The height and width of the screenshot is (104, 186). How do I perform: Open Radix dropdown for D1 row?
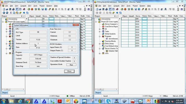coord(84,21)
